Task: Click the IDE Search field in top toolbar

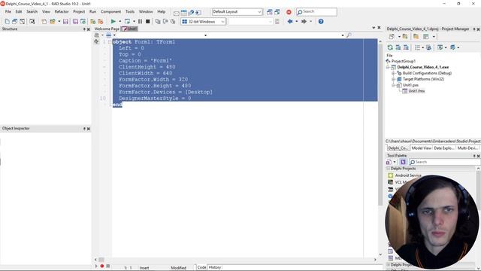Action: tap(316, 12)
